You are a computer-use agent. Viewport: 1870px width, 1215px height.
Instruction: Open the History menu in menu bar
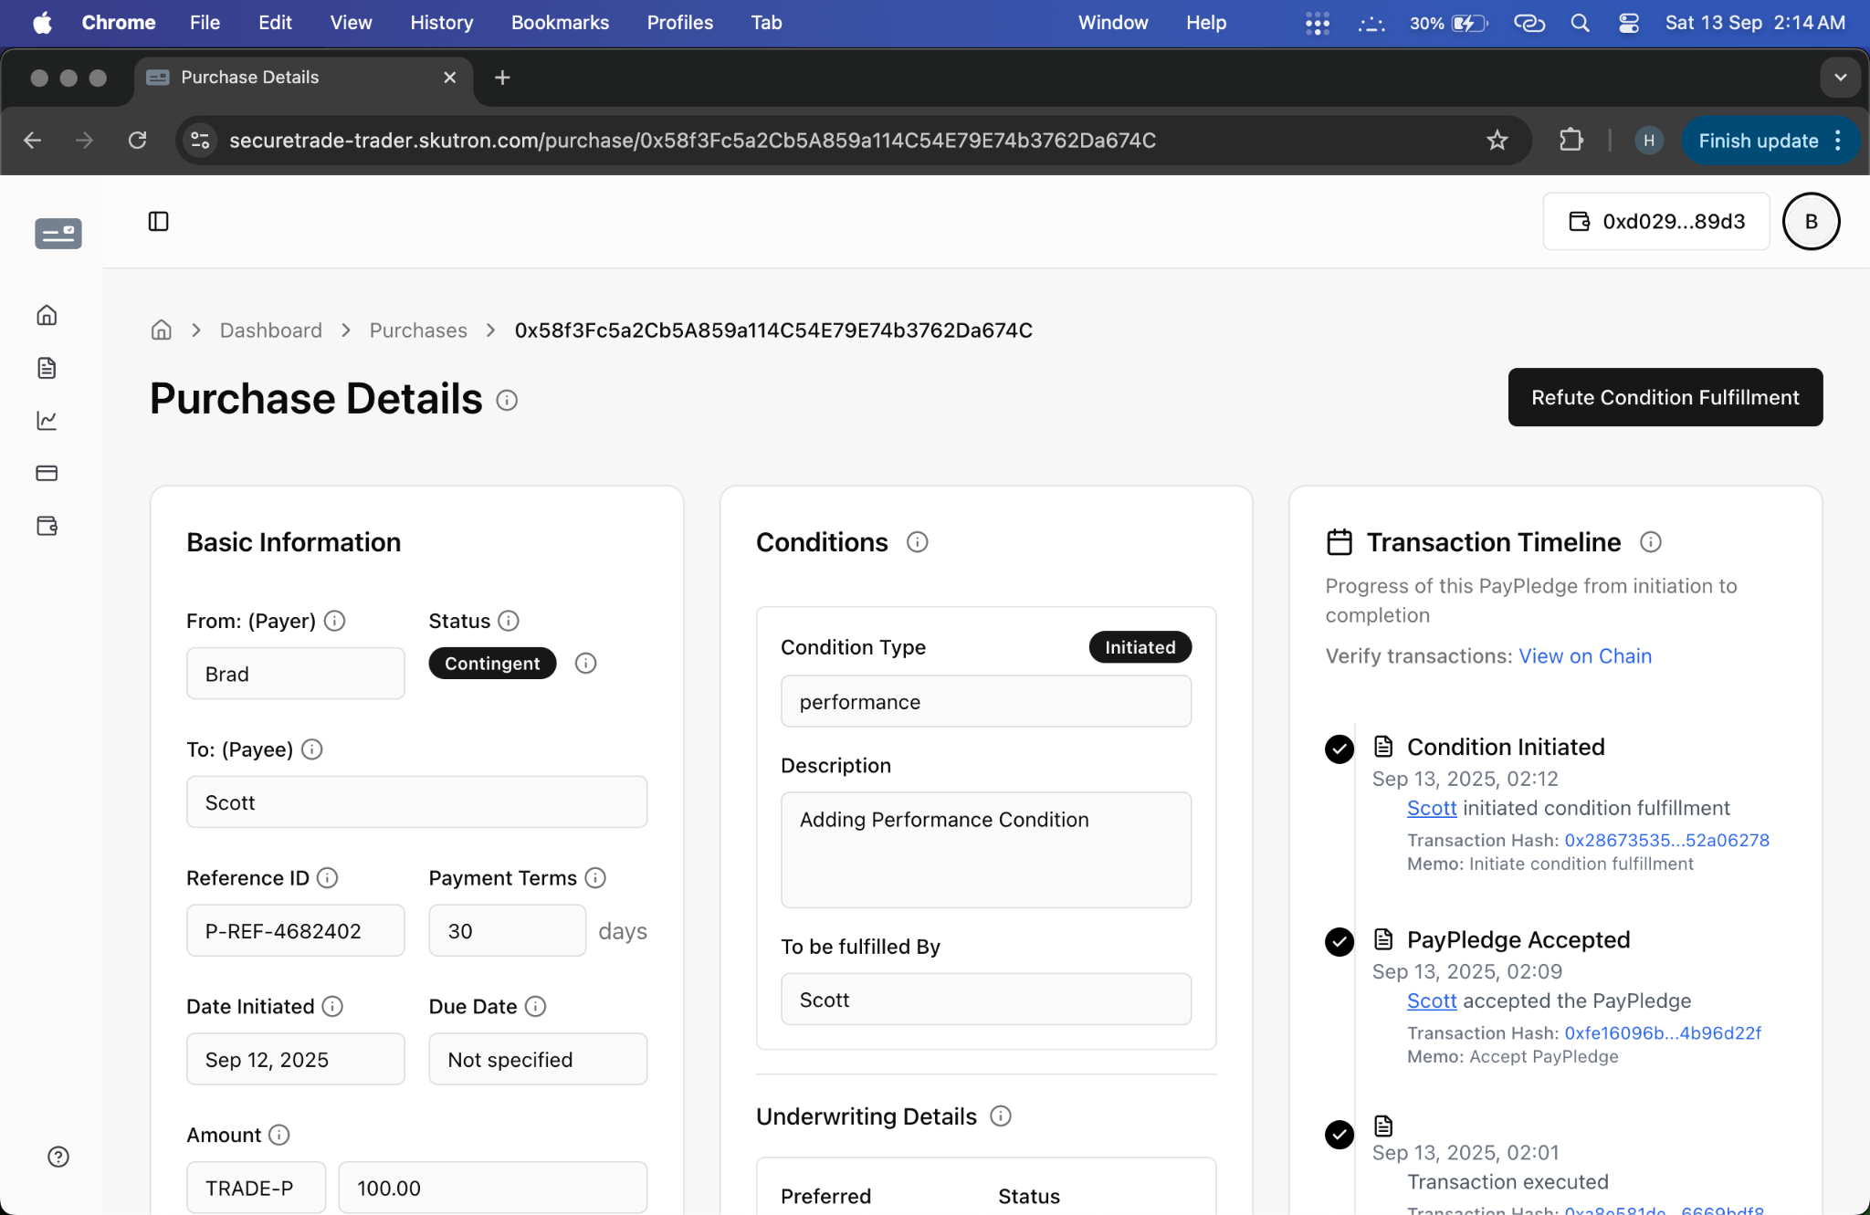(442, 23)
